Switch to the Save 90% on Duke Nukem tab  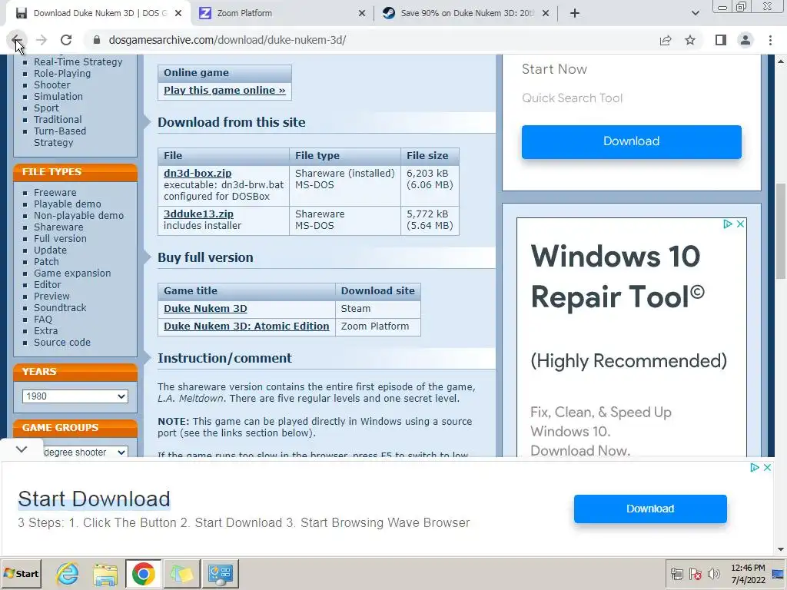tap(466, 14)
